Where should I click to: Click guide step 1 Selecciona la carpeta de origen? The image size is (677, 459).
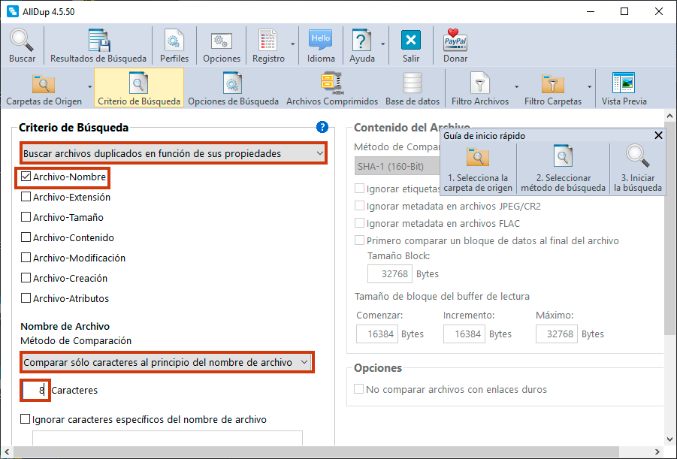point(478,169)
